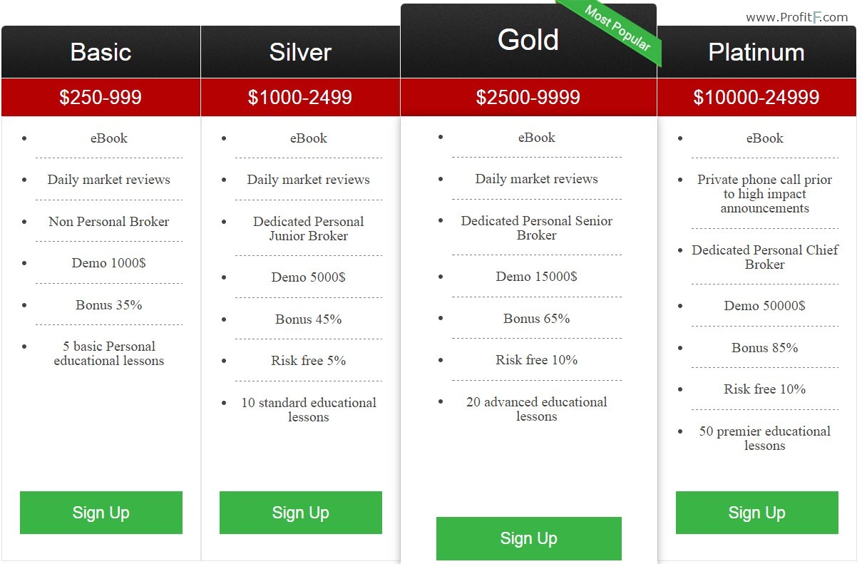
Task: Open the www.ProfitF.com watermark link
Action: pos(797,17)
